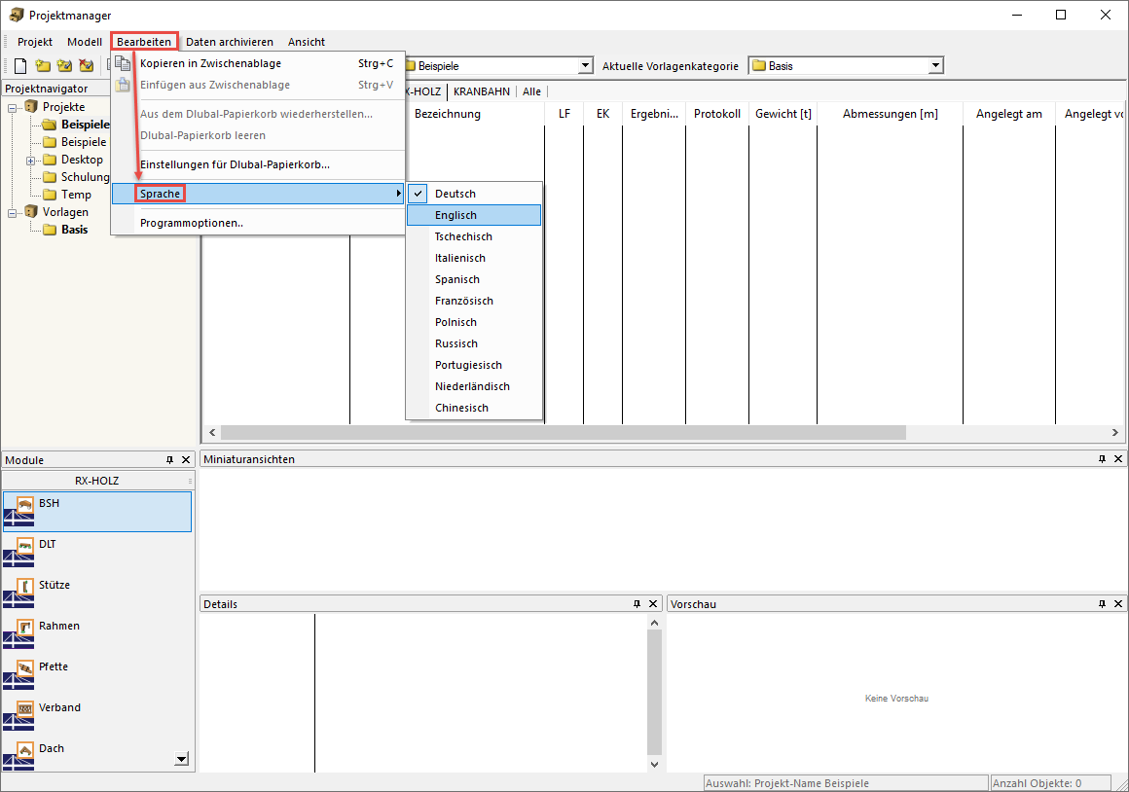The height and width of the screenshot is (792, 1129).
Task: Select the Schulung folder in navigator
Action: (85, 177)
